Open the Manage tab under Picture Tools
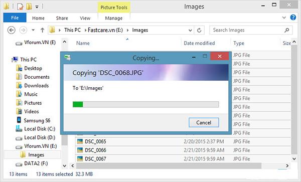Viewport: 301px width, 182px height. point(114,18)
